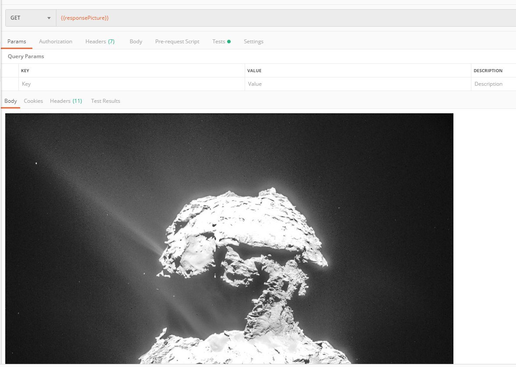The height and width of the screenshot is (367, 516).
Task: Click the {{responsePicture}} URL field
Action: (x=286, y=18)
